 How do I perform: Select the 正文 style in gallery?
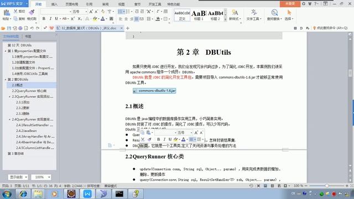(x=182, y=15)
